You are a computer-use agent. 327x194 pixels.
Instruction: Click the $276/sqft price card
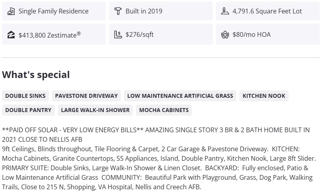coord(161,34)
